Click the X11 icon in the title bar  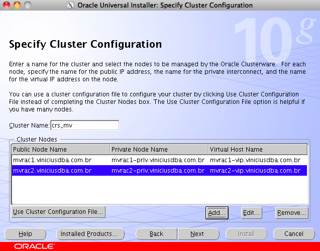tap(71, 6)
